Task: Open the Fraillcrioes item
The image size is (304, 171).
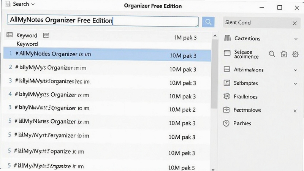Action: coord(245,97)
